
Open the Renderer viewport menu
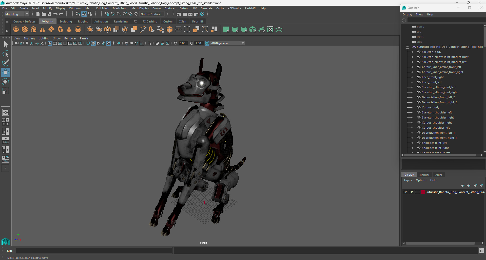70,38
